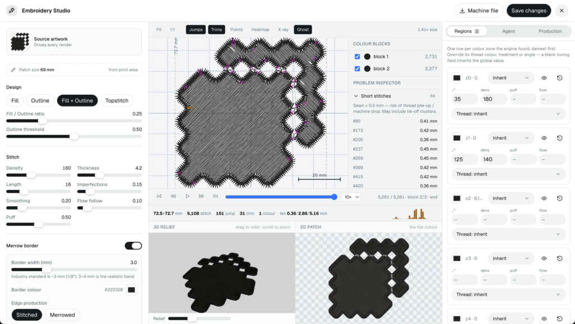Play the stitch simulation
This screenshot has height=324, width=575.
[x=188, y=197]
